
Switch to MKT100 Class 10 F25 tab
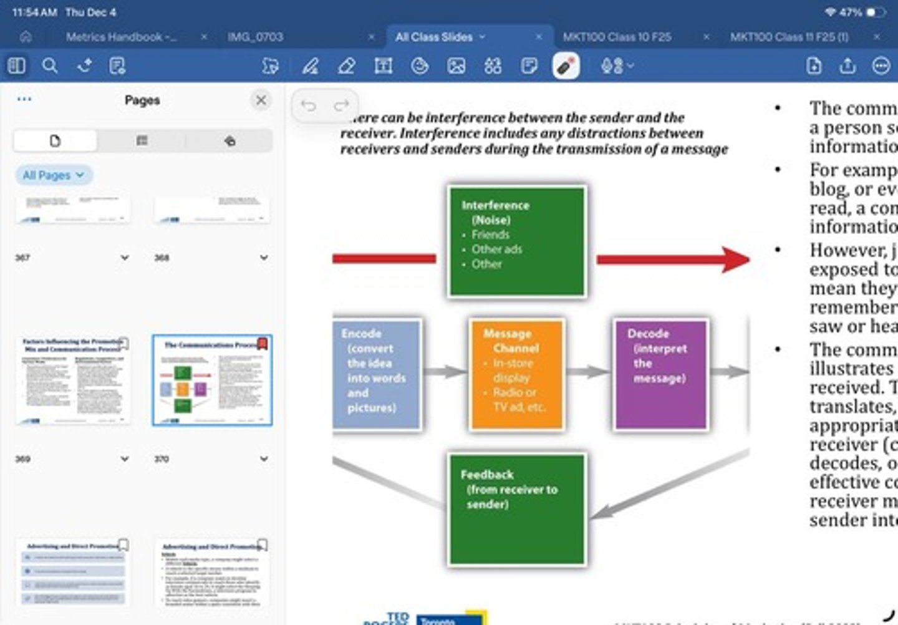tap(617, 37)
